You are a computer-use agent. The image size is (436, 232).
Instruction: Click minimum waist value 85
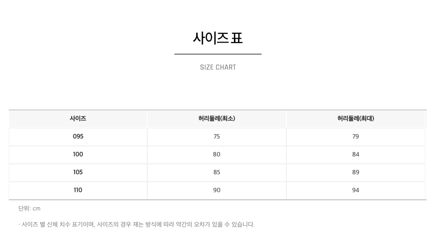coord(217,173)
